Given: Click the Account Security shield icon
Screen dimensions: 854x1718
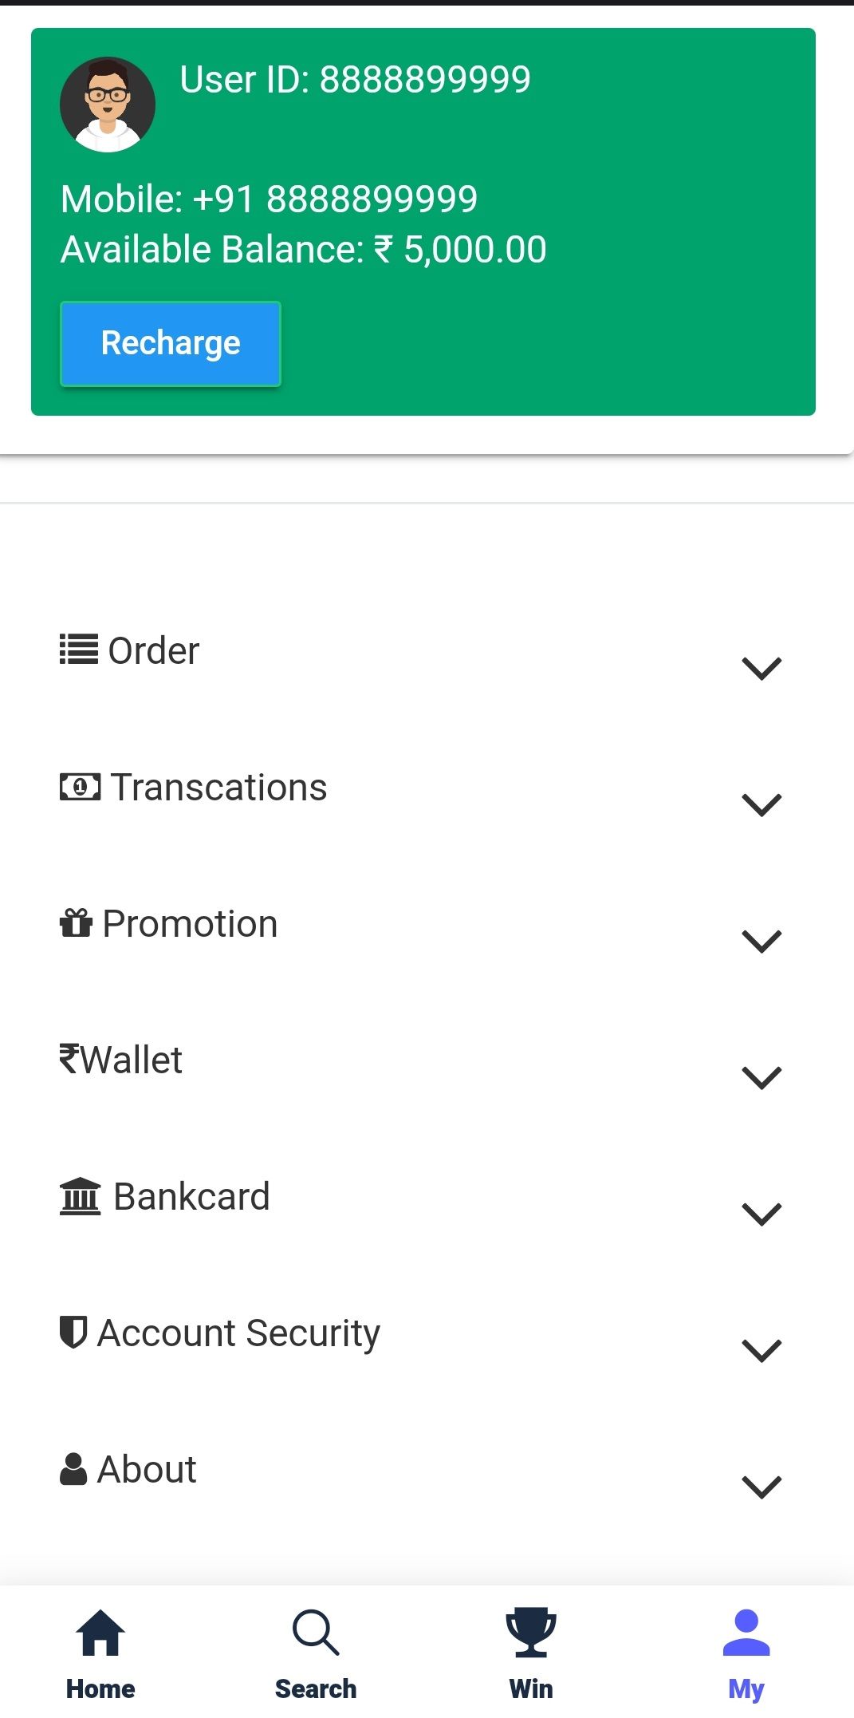Looking at the screenshot, I should pos(73,1332).
